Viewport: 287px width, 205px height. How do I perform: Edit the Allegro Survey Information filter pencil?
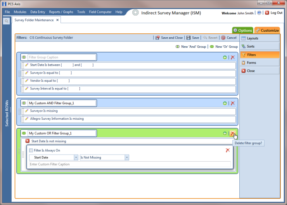(x=27, y=119)
